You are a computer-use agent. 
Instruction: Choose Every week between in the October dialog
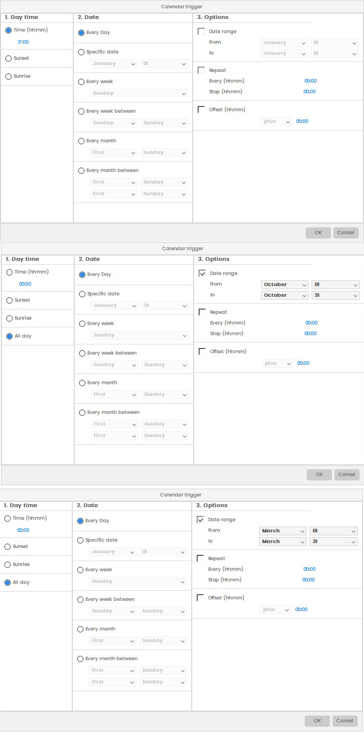(82, 353)
